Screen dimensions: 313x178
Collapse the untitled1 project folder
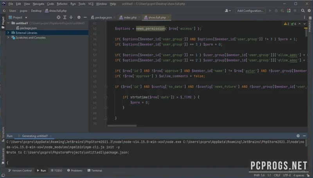pos(8,23)
